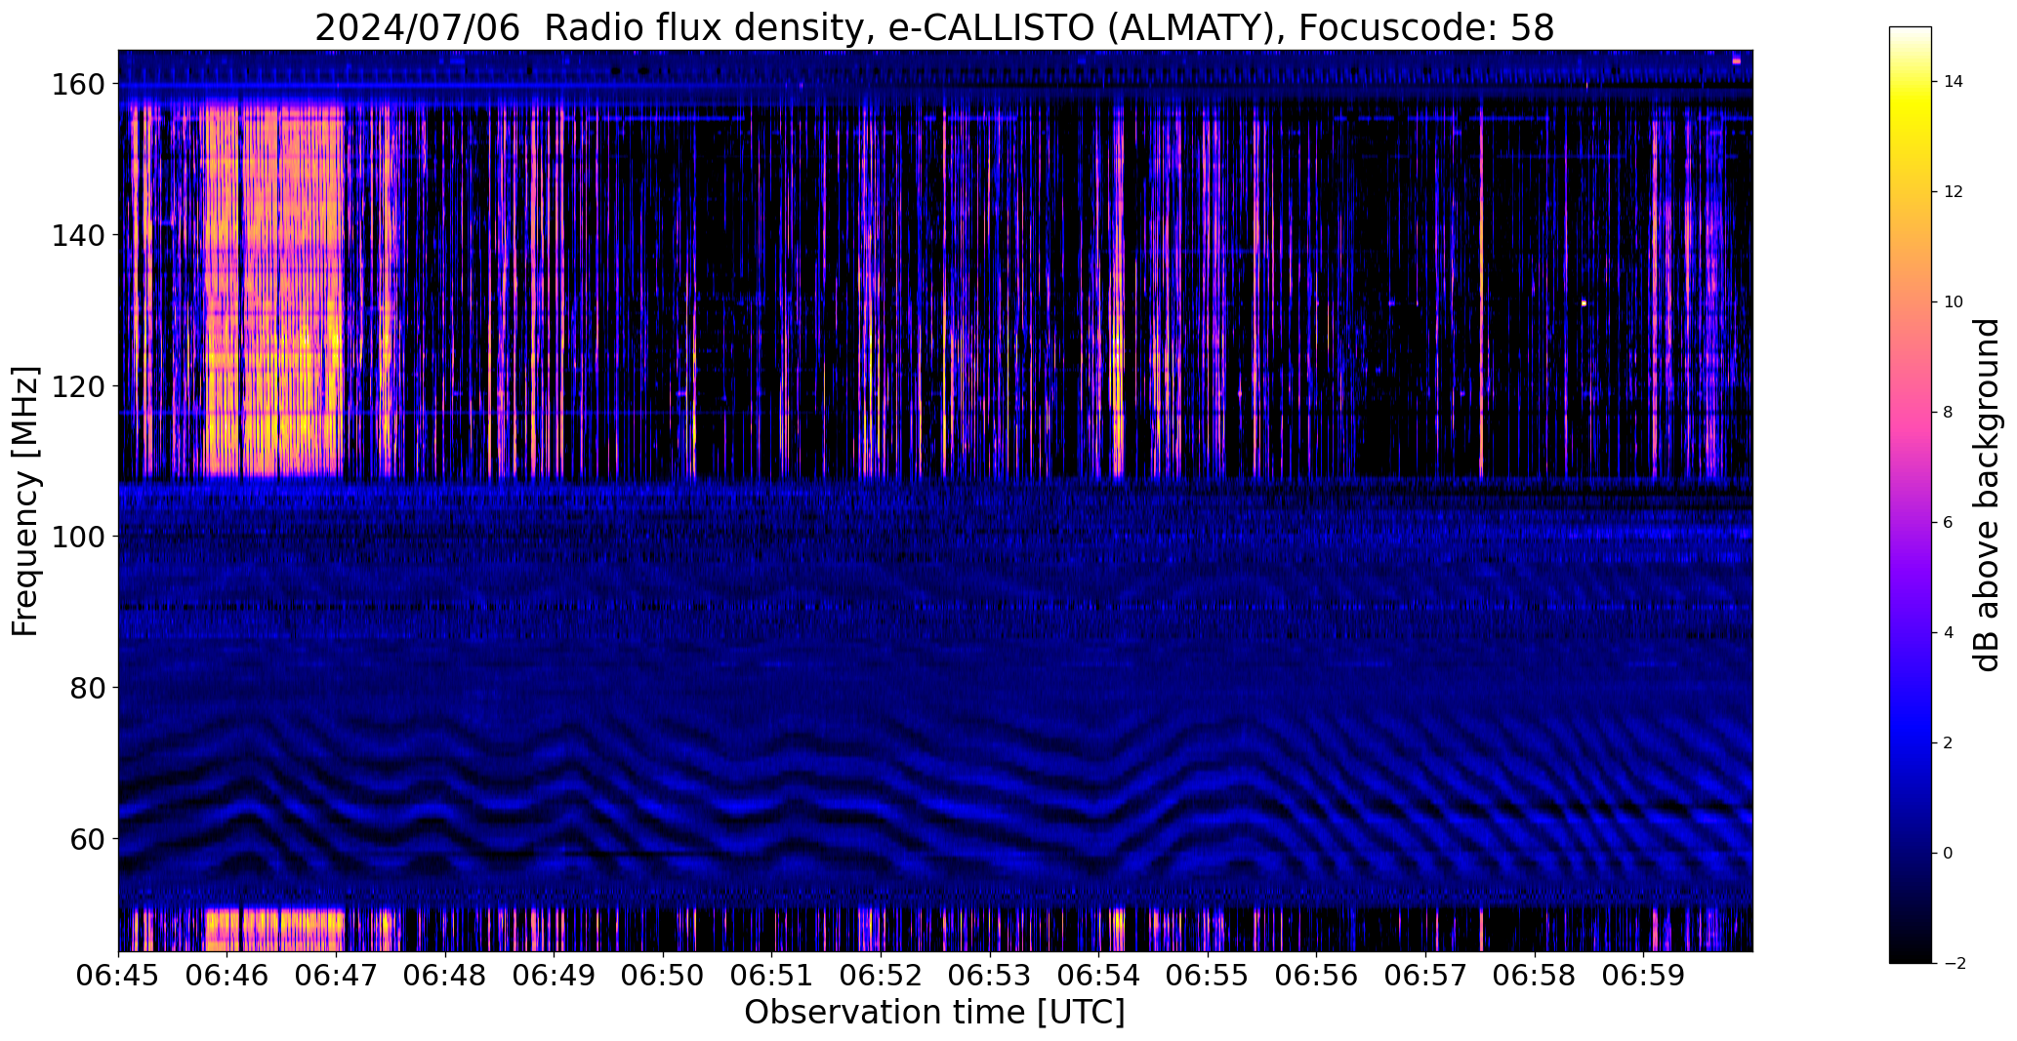Click the colorbar tick value 2
The image size is (2017, 1041).
pyautogui.click(x=1949, y=743)
